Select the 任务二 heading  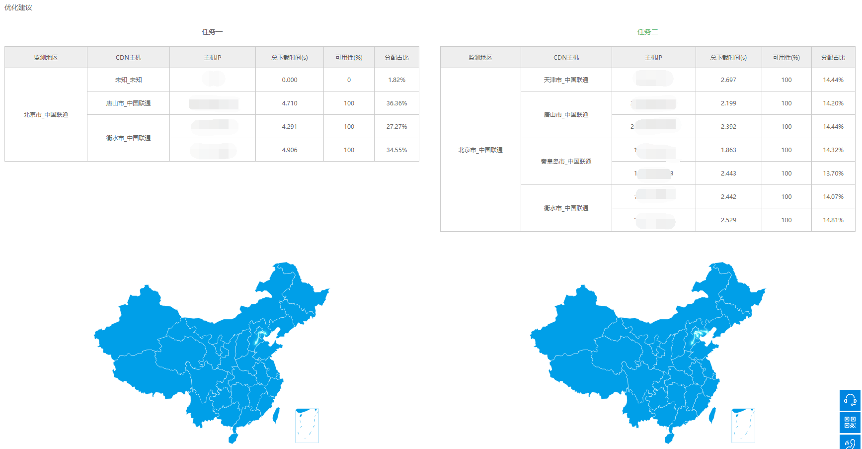pyautogui.click(x=647, y=32)
